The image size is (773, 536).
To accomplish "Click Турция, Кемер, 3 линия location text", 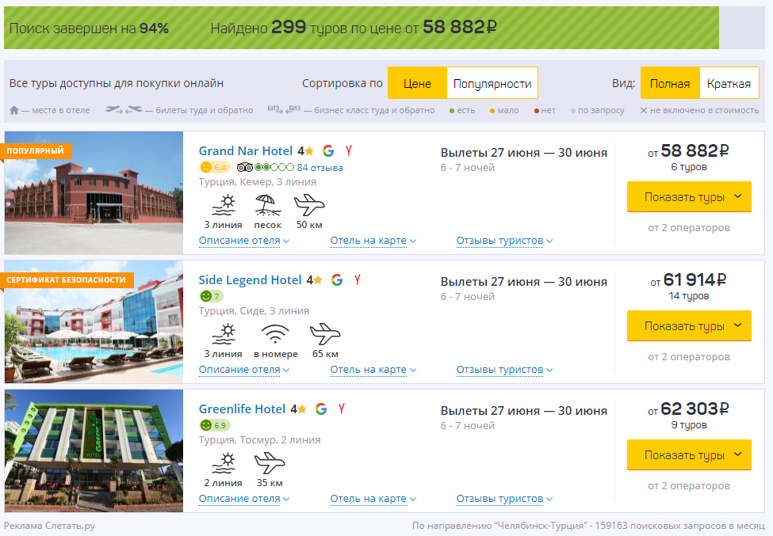I will coord(258,181).
